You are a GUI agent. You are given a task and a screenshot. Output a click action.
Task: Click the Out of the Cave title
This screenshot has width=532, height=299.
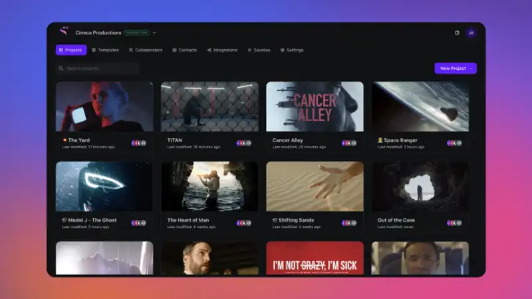tap(396, 220)
